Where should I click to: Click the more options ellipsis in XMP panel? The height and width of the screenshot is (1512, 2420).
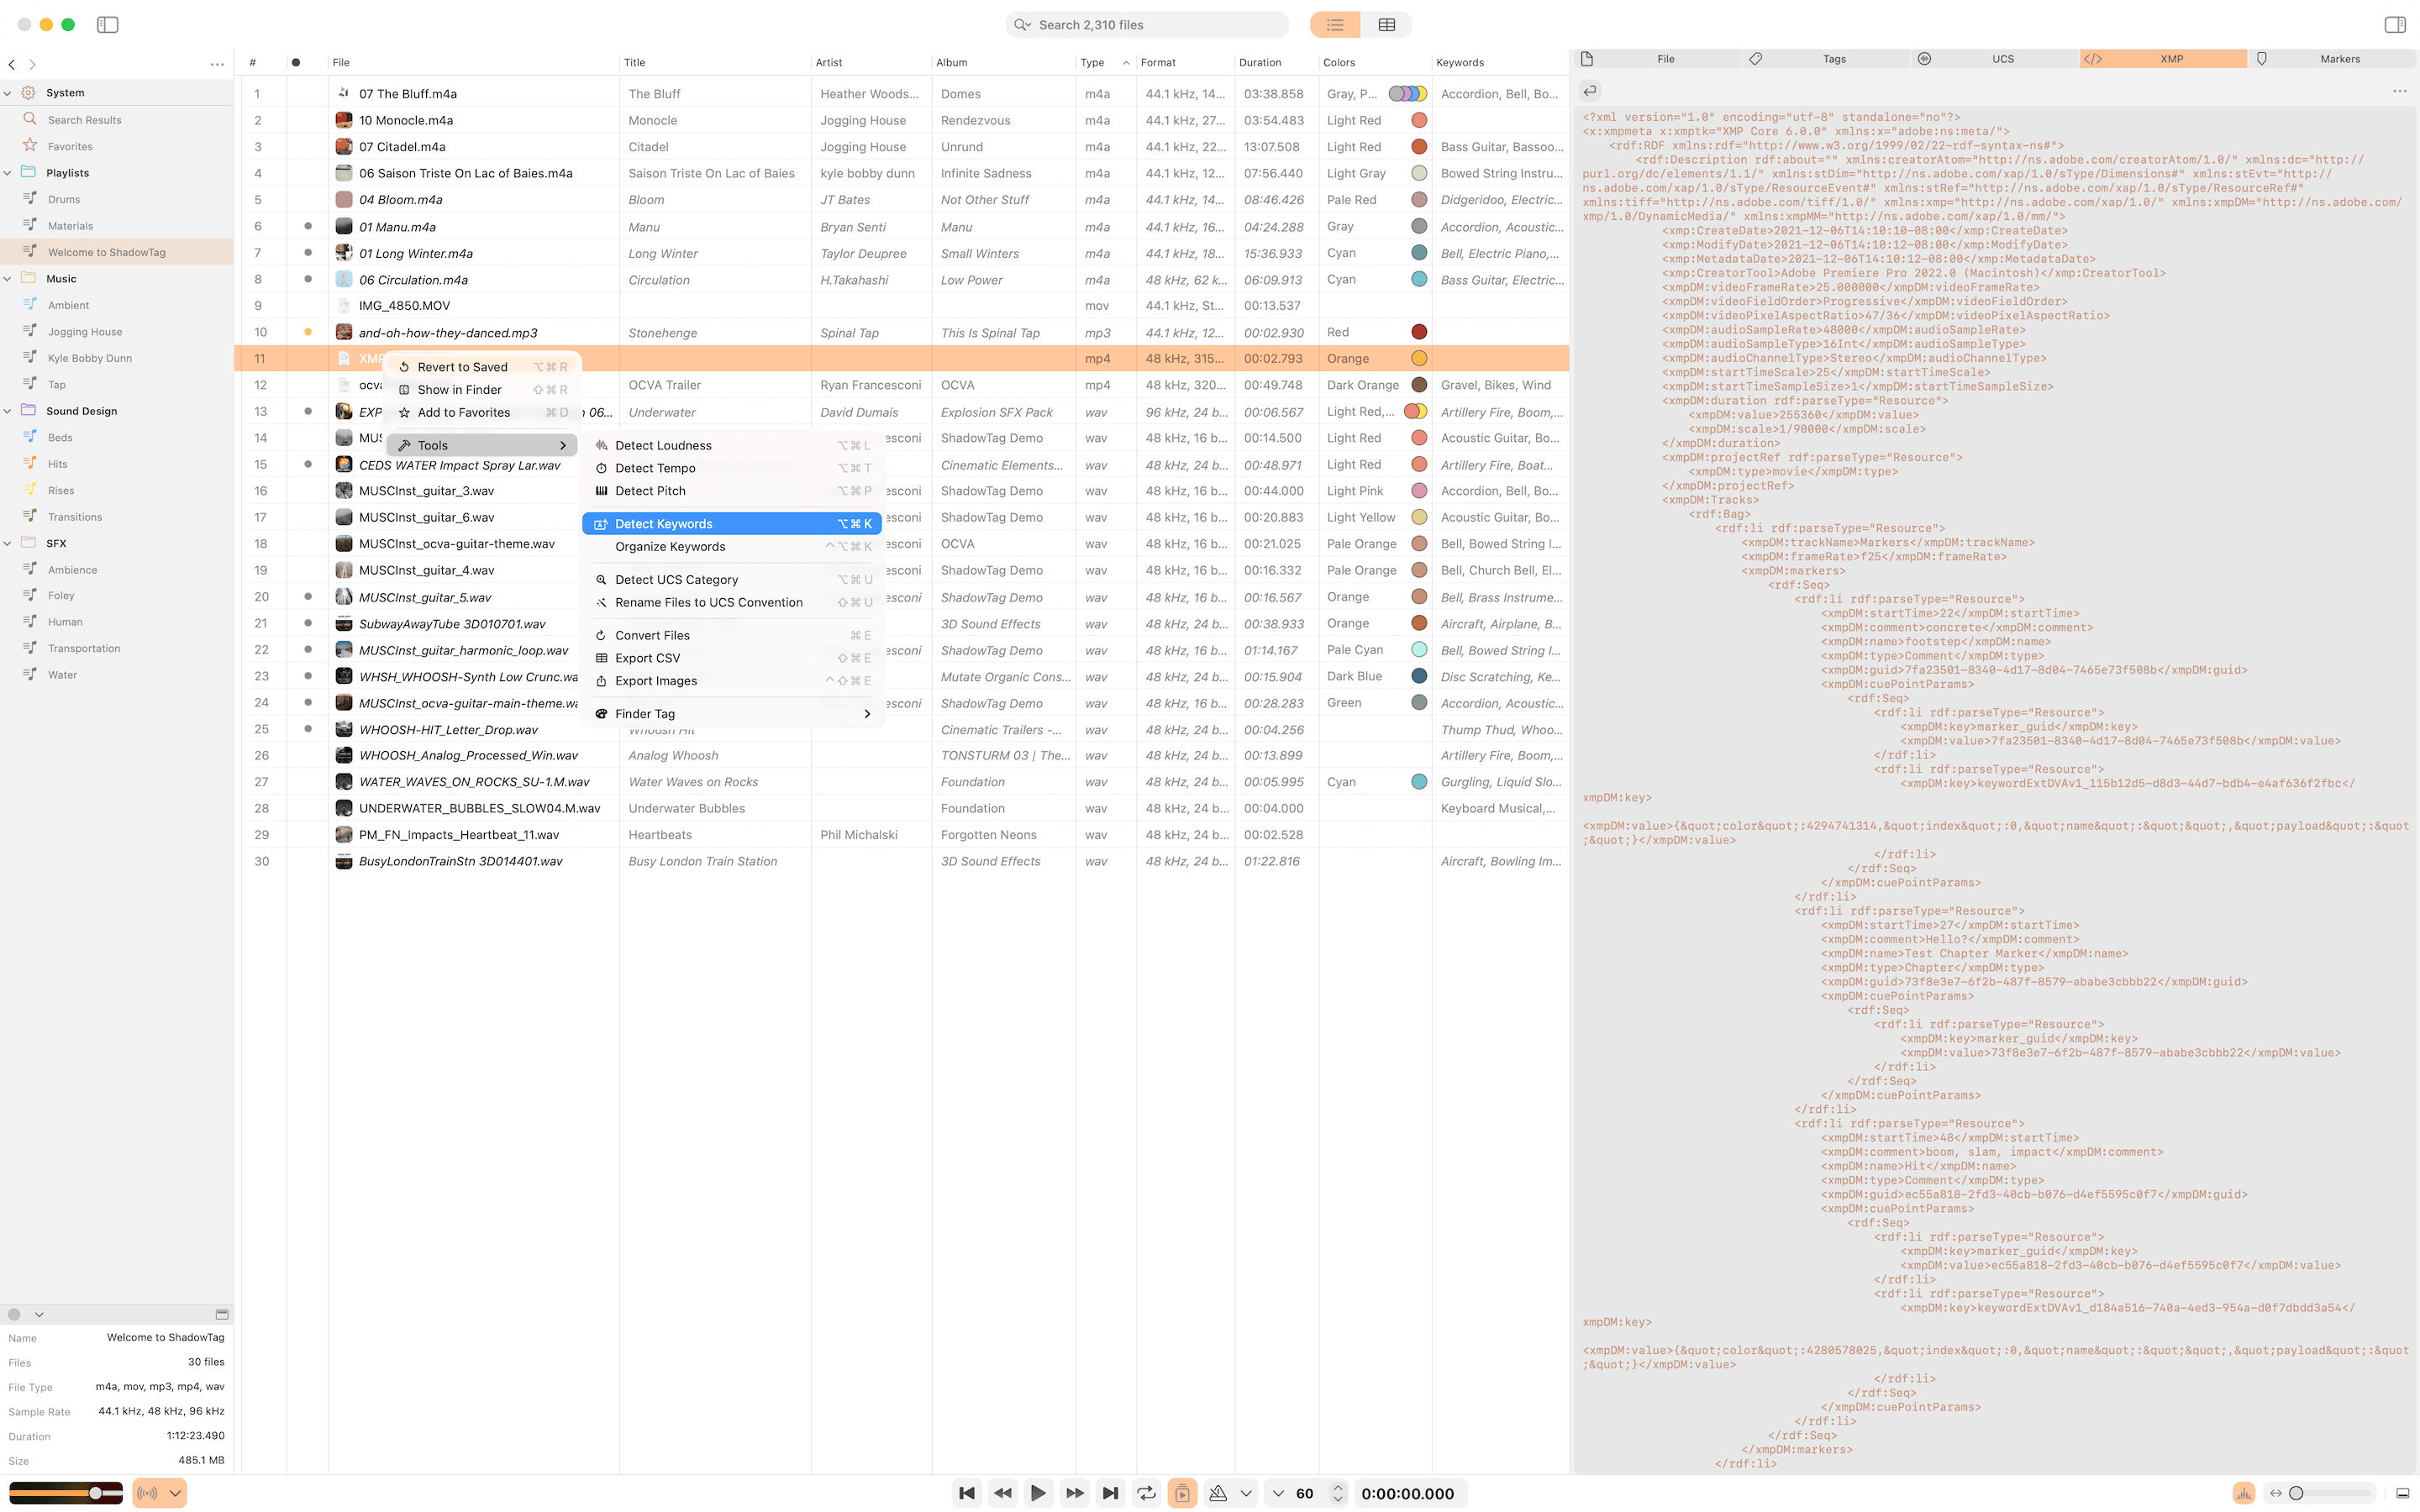click(2400, 90)
